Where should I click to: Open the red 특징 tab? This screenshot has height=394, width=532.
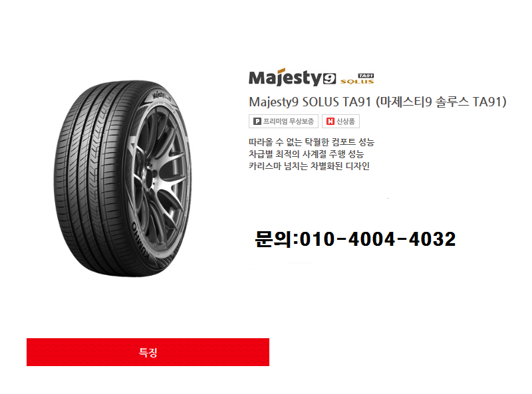pos(148,352)
